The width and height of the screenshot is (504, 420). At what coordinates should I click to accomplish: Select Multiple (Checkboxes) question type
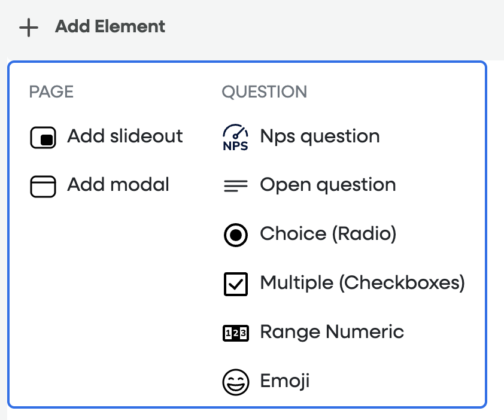click(x=362, y=283)
